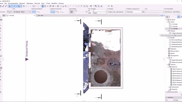Image resolution: width=182 pixels, height=102 pixels.
Task: Click the marquee/suspend groups square icon
Action: click(34, 6)
